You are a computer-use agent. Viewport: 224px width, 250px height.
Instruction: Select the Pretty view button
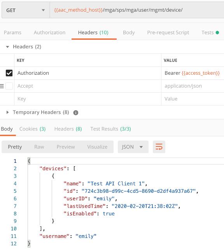(x=15, y=147)
